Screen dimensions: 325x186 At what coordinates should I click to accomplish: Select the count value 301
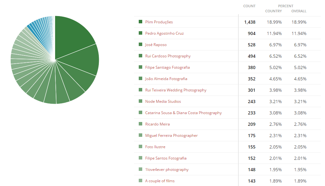coord(252,90)
